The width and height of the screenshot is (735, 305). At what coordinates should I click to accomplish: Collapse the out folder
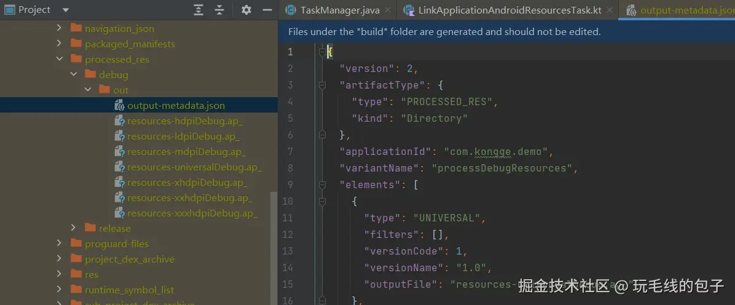pyautogui.click(x=87, y=90)
